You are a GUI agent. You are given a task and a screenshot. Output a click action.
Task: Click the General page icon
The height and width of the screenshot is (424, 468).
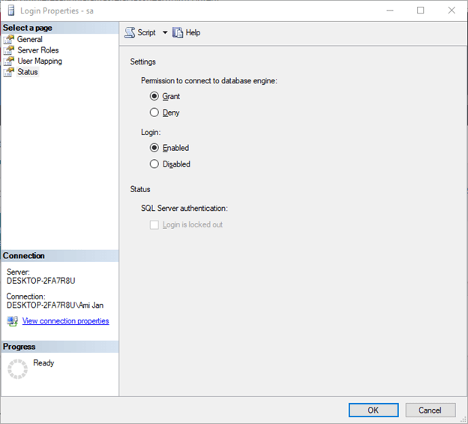pos(9,39)
